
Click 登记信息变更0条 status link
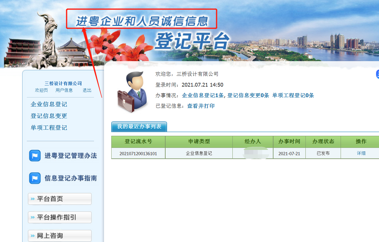248,95
